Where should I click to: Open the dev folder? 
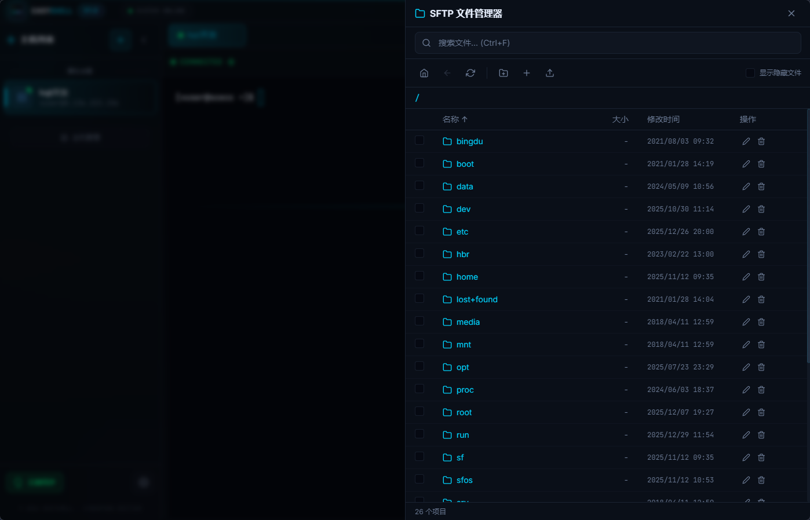pyautogui.click(x=463, y=209)
